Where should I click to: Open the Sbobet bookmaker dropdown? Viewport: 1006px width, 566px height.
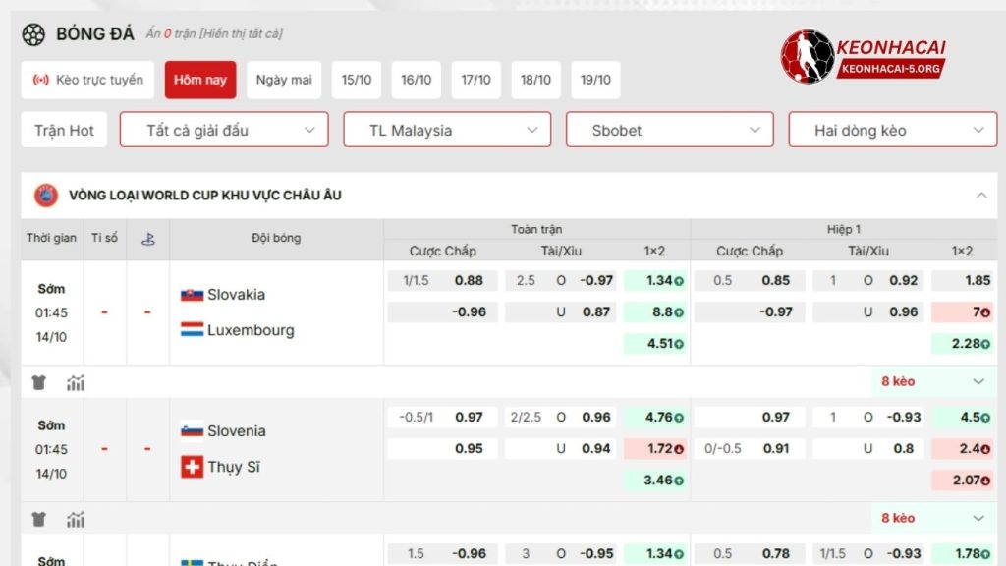[x=669, y=129]
